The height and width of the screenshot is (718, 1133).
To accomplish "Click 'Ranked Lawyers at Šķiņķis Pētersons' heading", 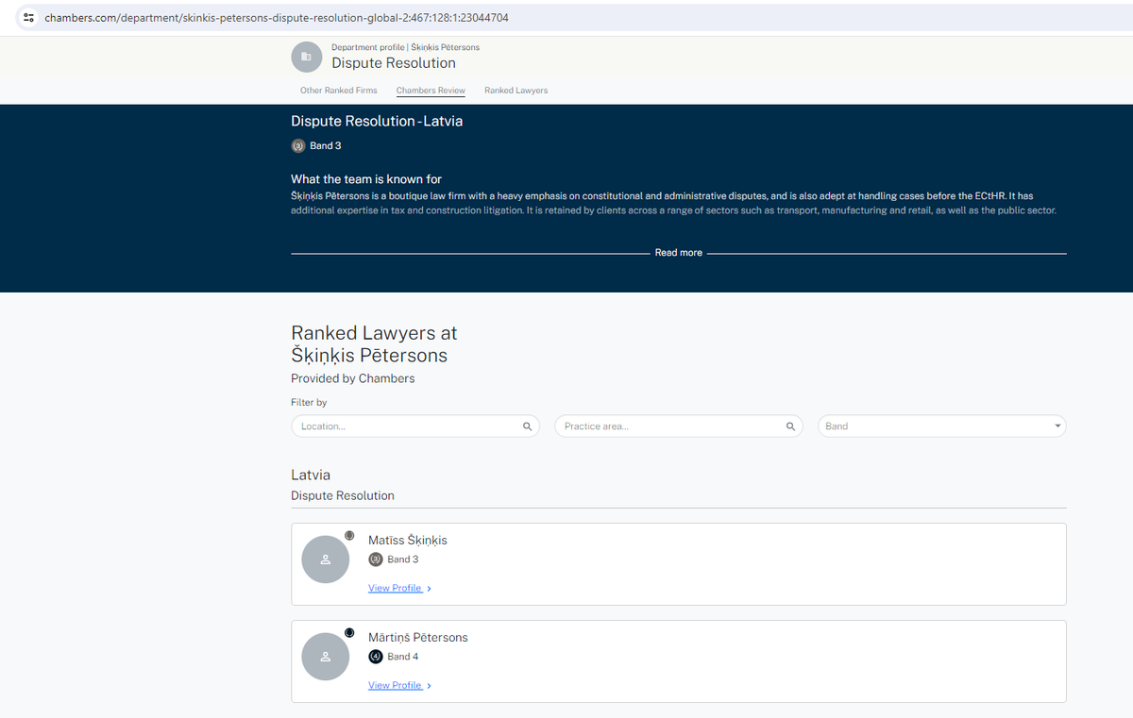I will pyautogui.click(x=374, y=344).
